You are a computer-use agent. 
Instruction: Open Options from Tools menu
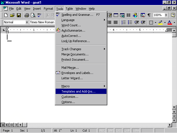pos(81,102)
